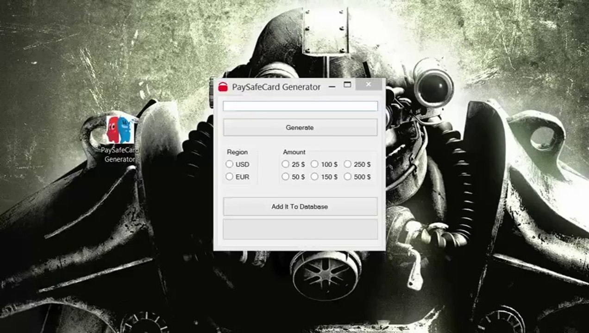Select the EUR region option
Viewport: 589px width, 333px height.
(x=237, y=177)
